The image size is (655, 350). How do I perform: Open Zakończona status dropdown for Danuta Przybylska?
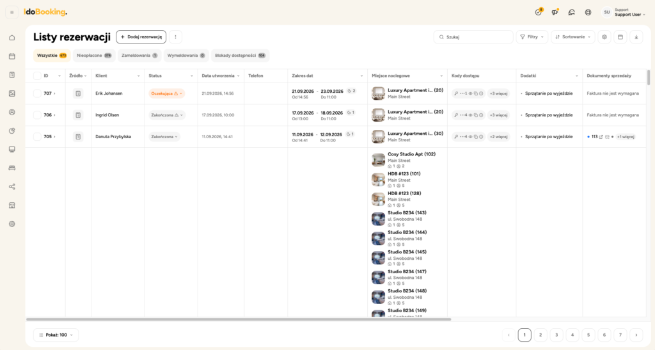point(164,136)
